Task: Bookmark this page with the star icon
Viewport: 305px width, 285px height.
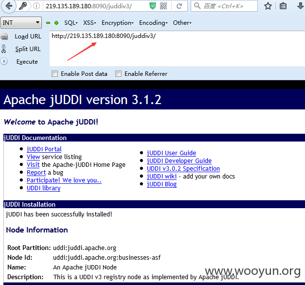Action: [268, 6]
